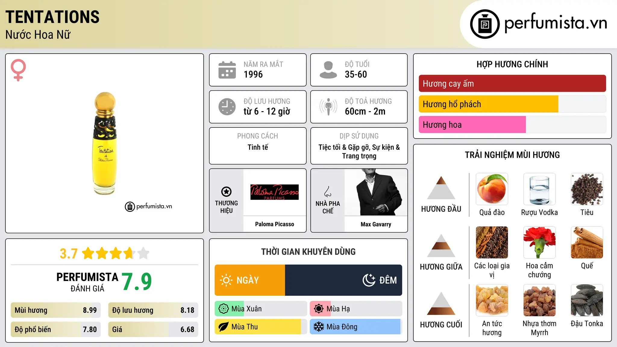617x347 pixels.
Task: Open the Paloma Picasso Parfums brand logo
Action: point(274,192)
